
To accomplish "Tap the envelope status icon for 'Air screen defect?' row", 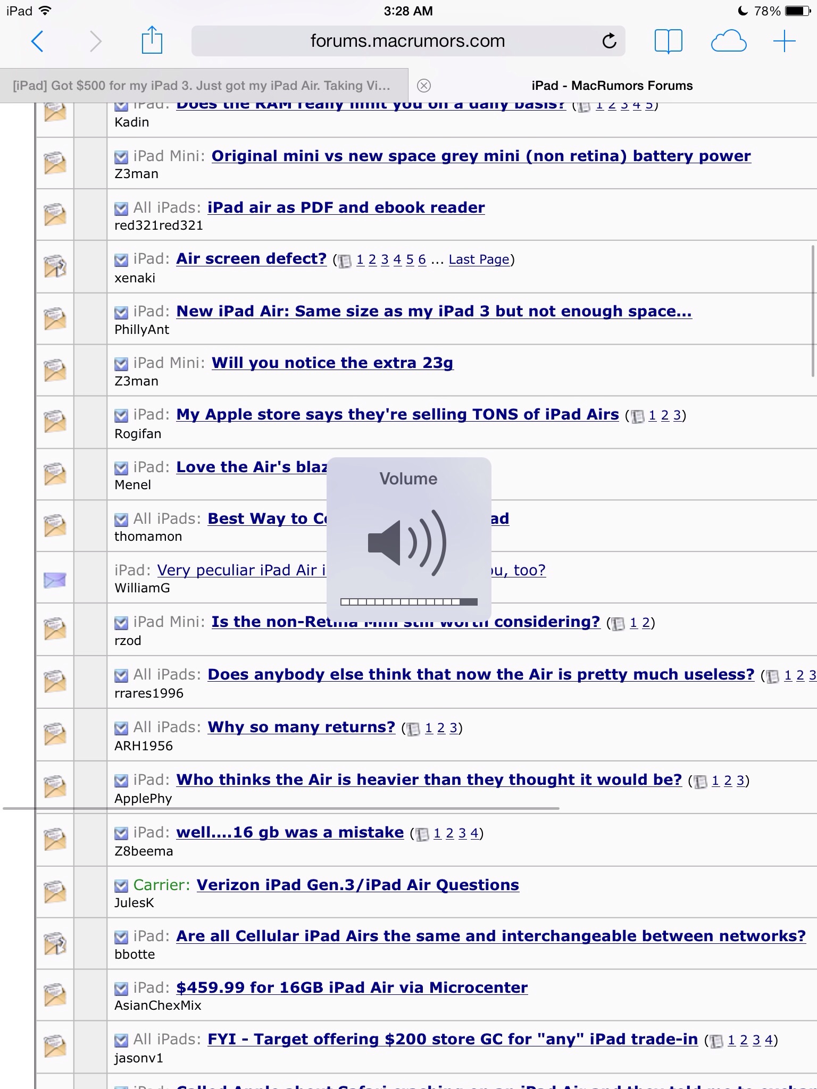I will [55, 266].
